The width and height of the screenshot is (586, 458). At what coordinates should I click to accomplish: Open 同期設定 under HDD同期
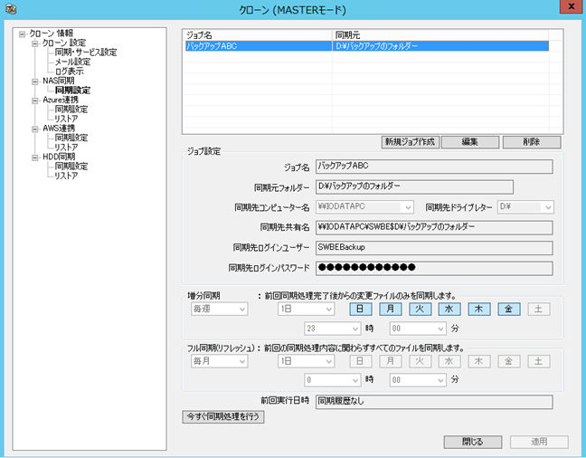coord(71,166)
